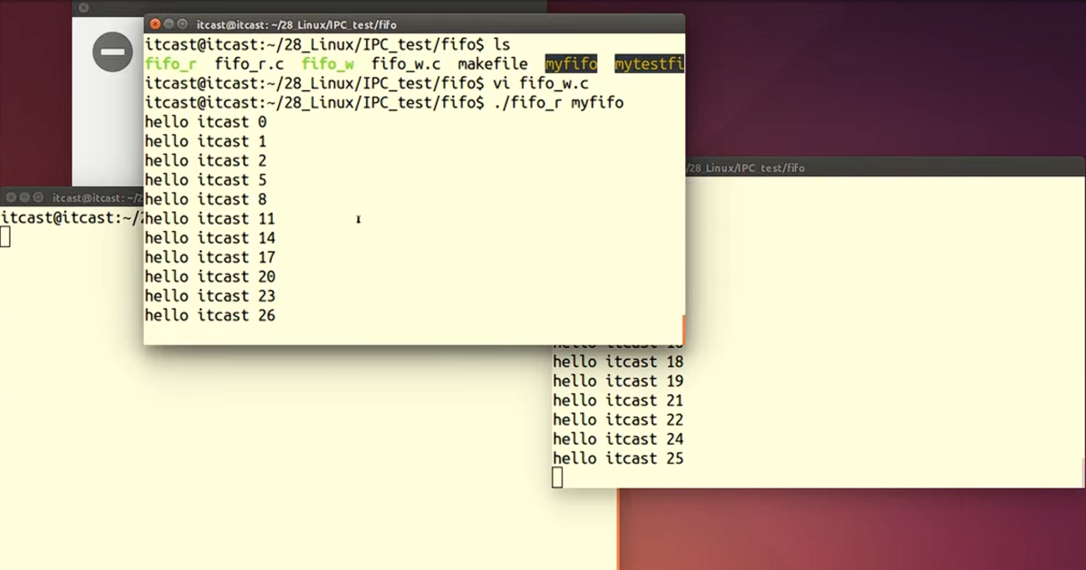The height and width of the screenshot is (570, 1086).
Task: Click the gray minus circle icon
Action: point(113,51)
